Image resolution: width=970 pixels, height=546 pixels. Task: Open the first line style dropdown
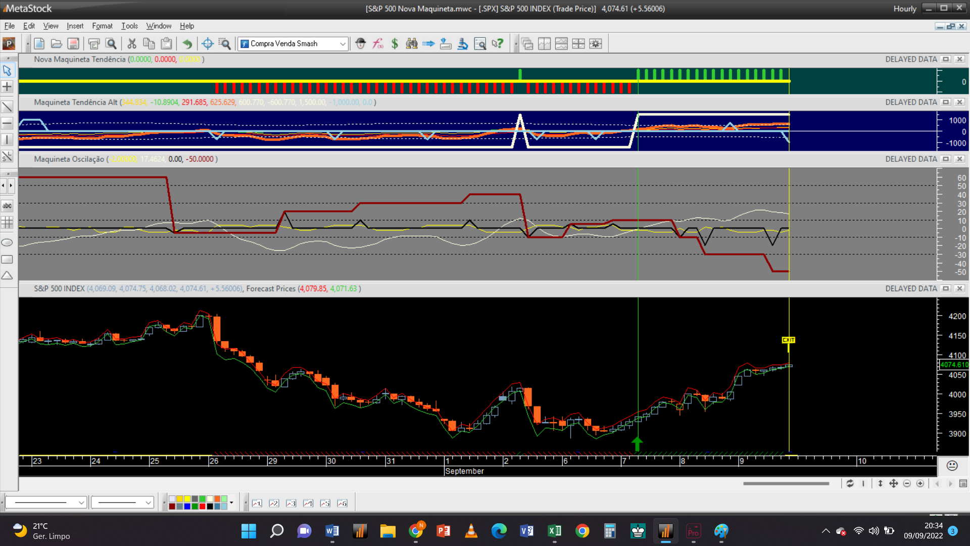[x=81, y=503]
